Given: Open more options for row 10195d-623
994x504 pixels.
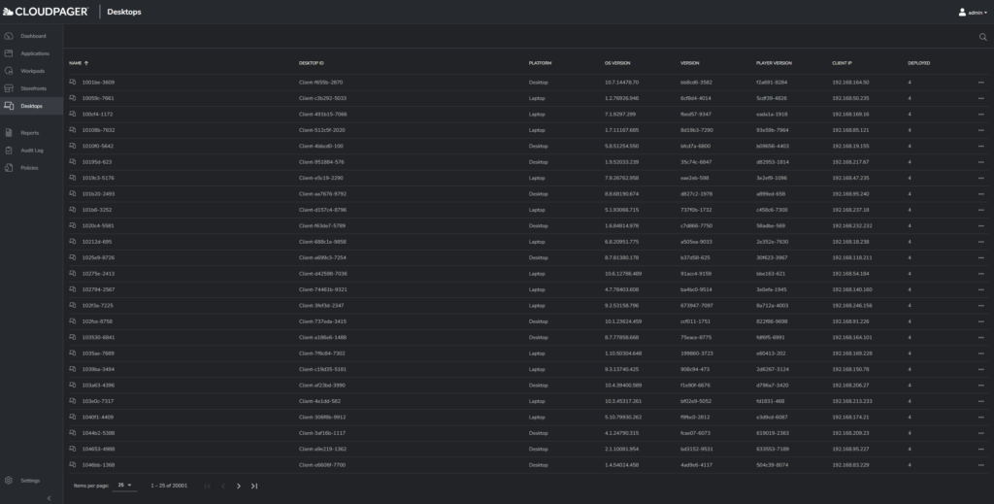Looking at the screenshot, I should pyautogui.click(x=980, y=162).
